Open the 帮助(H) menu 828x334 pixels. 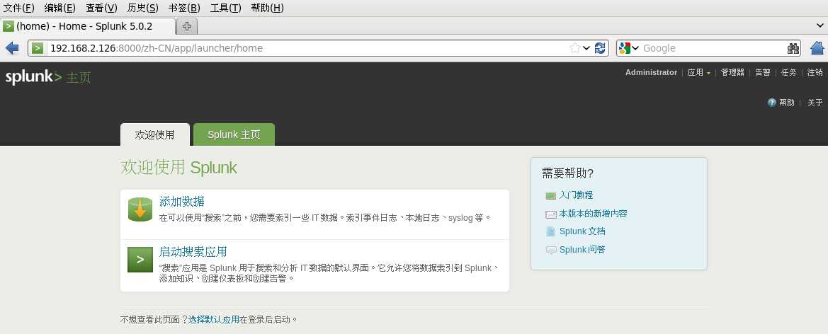[267, 8]
